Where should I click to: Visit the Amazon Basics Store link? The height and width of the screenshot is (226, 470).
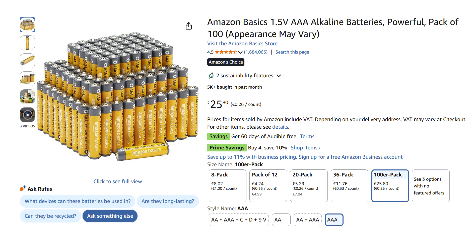click(242, 44)
